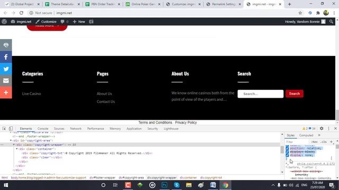The height and width of the screenshot is (190, 339).
Task: Open the Application tab in DevTools
Action: tap(134, 129)
